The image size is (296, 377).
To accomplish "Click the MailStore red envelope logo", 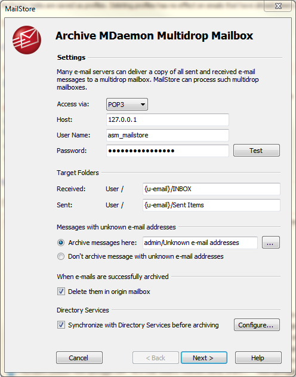I will [27, 40].
